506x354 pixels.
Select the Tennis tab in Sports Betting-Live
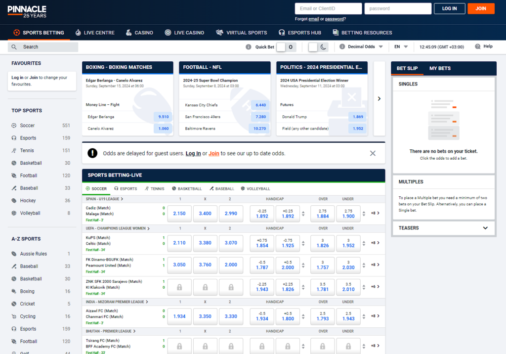157,188
